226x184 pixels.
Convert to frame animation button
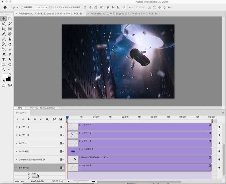(17, 181)
